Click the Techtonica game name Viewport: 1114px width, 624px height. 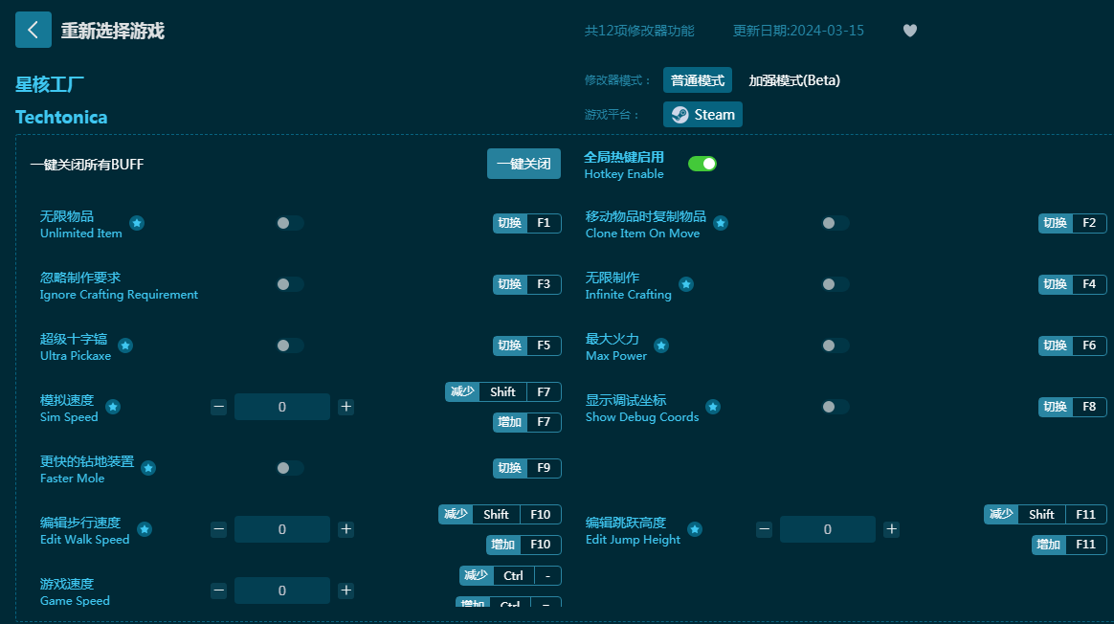coord(62,118)
